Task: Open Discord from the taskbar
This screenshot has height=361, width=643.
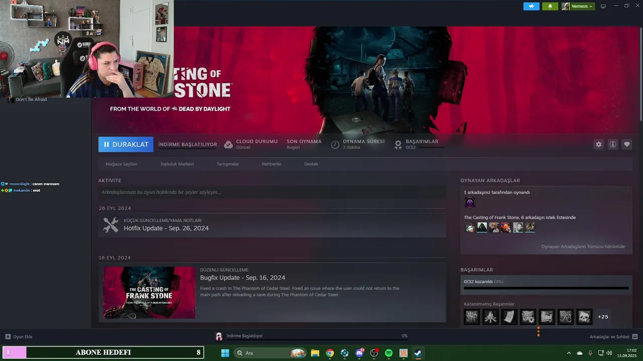Action: tap(359, 353)
